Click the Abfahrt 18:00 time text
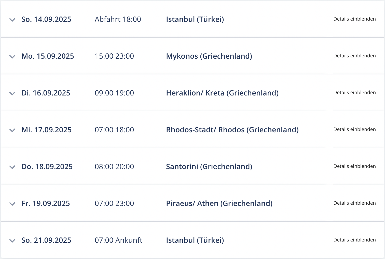Image resolution: width=385 pixels, height=259 pixels. (x=118, y=19)
